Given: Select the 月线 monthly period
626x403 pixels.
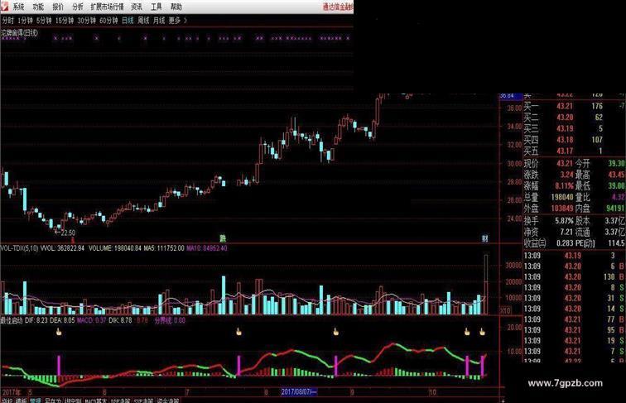Looking at the screenshot, I should pyautogui.click(x=159, y=21).
